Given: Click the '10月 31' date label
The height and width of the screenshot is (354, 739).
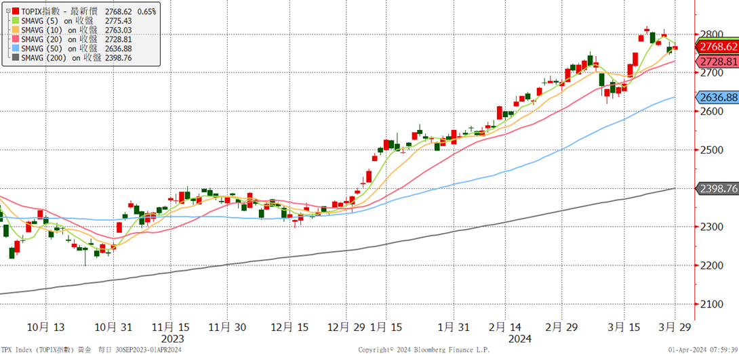Looking at the screenshot, I should (x=113, y=327).
